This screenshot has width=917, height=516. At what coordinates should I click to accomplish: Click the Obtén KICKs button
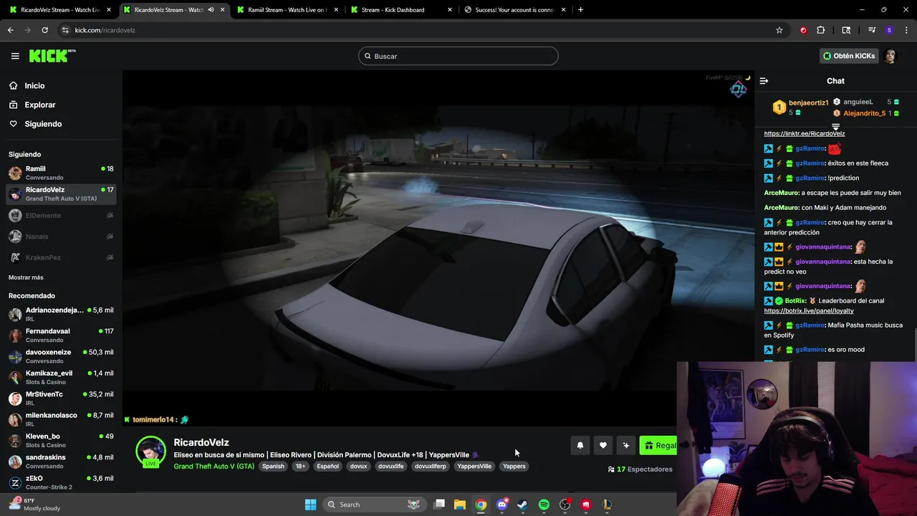coord(849,56)
